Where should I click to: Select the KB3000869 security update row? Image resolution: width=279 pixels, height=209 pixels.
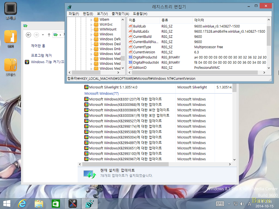click(x=158, y=110)
